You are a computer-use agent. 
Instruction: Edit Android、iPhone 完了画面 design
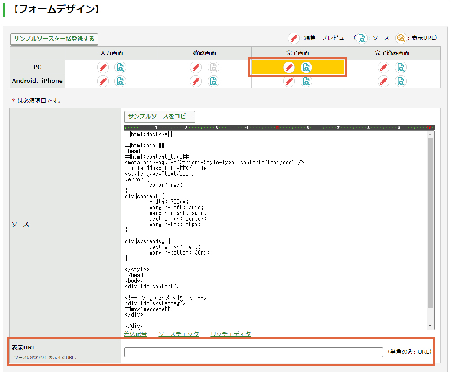[289, 82]
